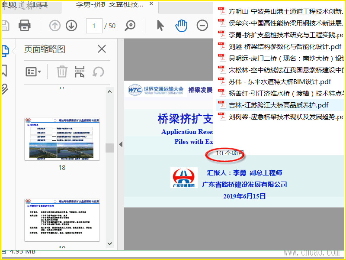This screenshot has height=260, width=346.
Task: Open the attachments paperclip sidebar icon
Action: point(5,89)
